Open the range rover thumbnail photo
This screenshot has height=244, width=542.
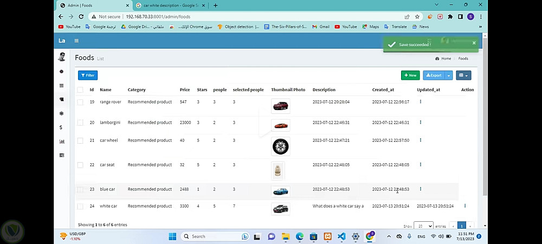(x=280, y=106)
